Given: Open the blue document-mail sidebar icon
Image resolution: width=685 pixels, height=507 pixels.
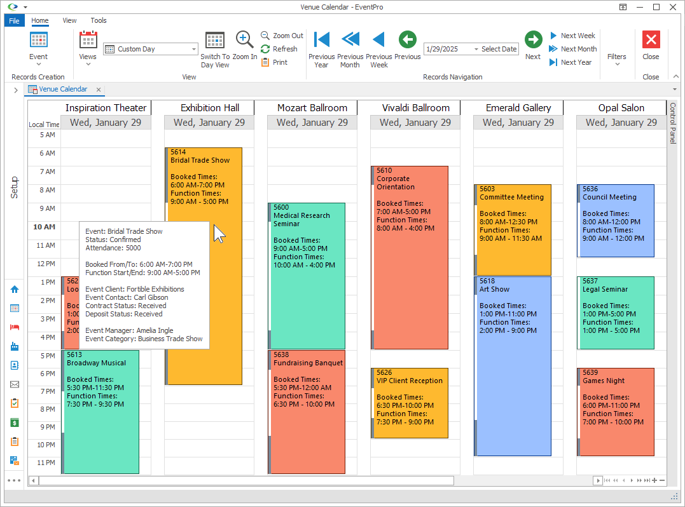Looking at the screenshot, I should [15, 461].
